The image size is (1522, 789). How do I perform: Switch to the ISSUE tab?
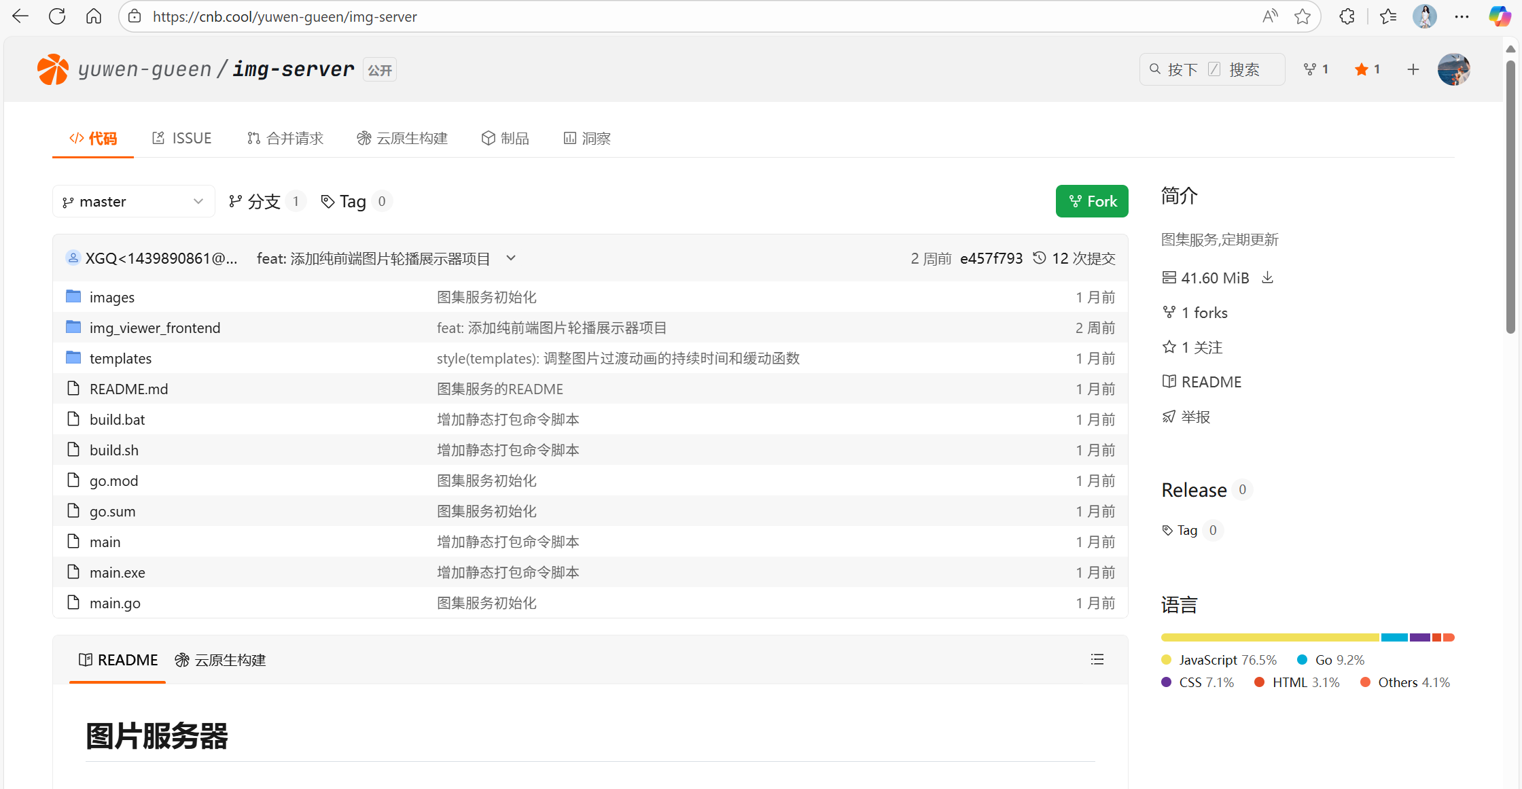pyautogui.click(x=182, y=139)
